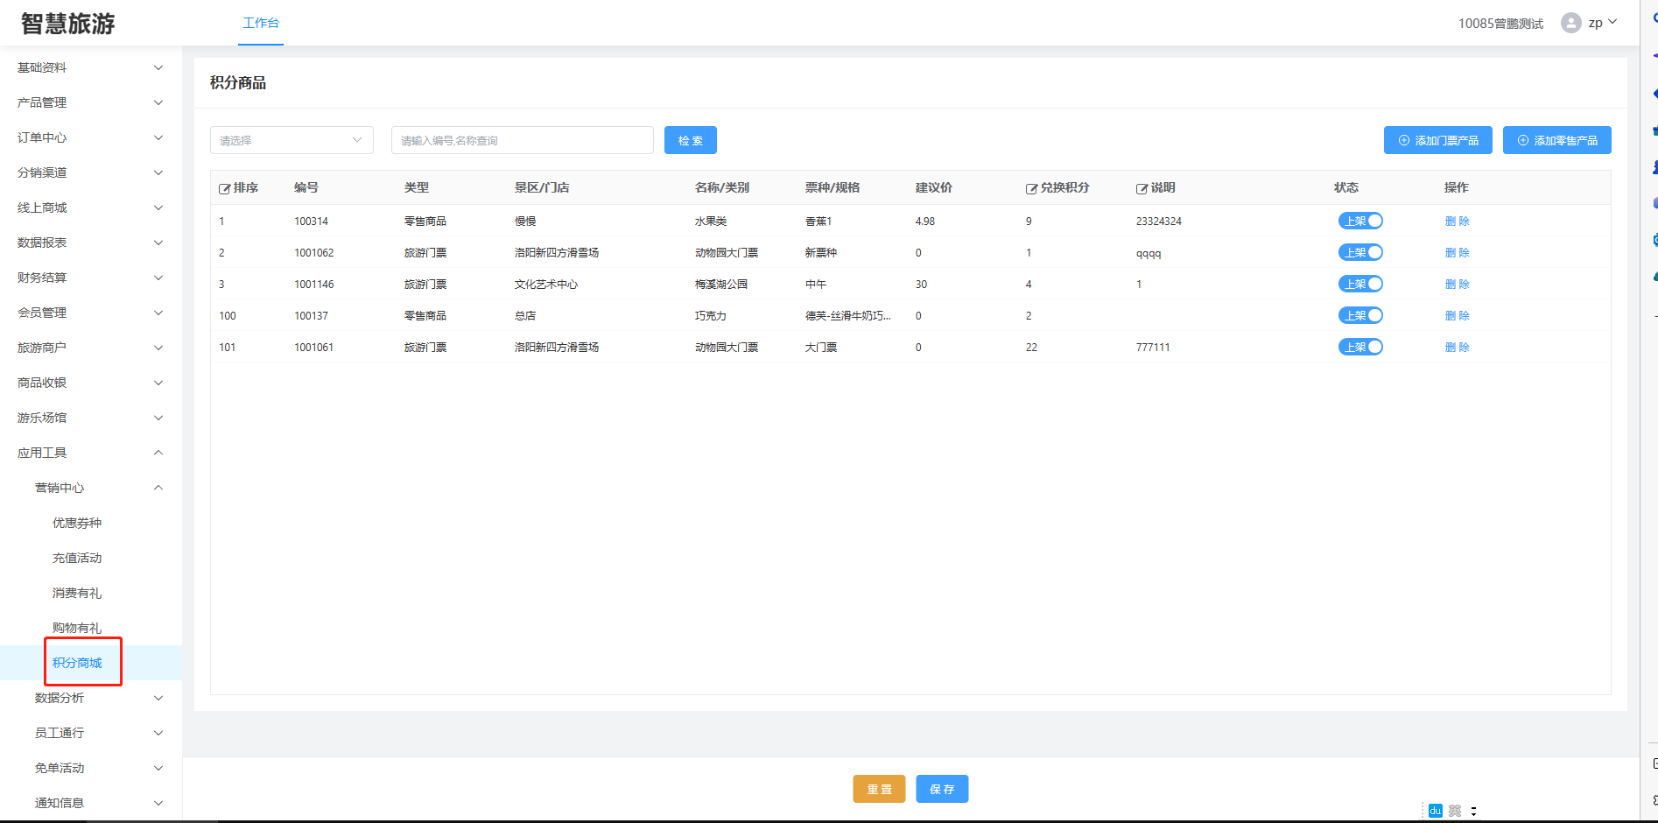Toggle 上架 switch for item 100314
Screen dimensions: 1658x823
[1360, 222]
